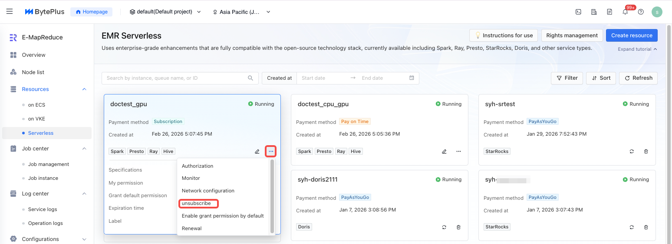The width and height of the screenshot is (672, 244).
Task: Click the Create resource button
Action: click(x=632, y=36)
